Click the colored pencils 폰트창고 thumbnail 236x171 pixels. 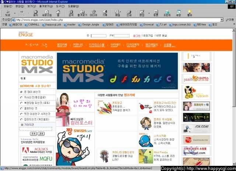(x=104, y=107)
